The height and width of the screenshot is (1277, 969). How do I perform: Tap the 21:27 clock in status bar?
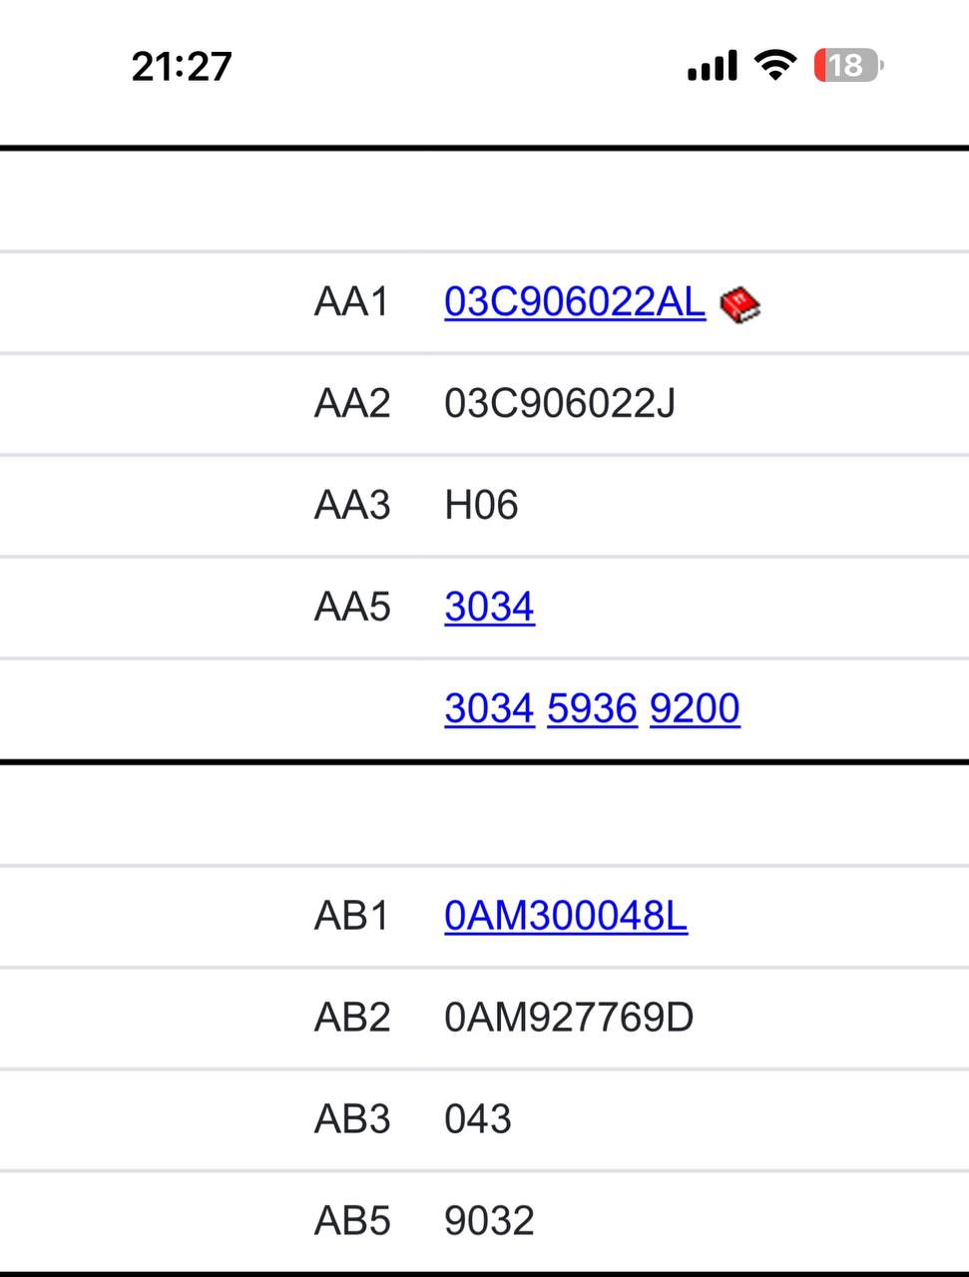[182, 67]
